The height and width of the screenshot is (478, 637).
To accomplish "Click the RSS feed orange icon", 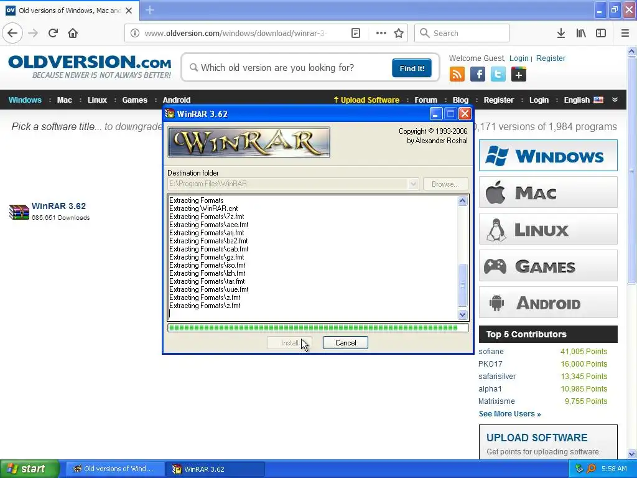I will coord(457,75).
